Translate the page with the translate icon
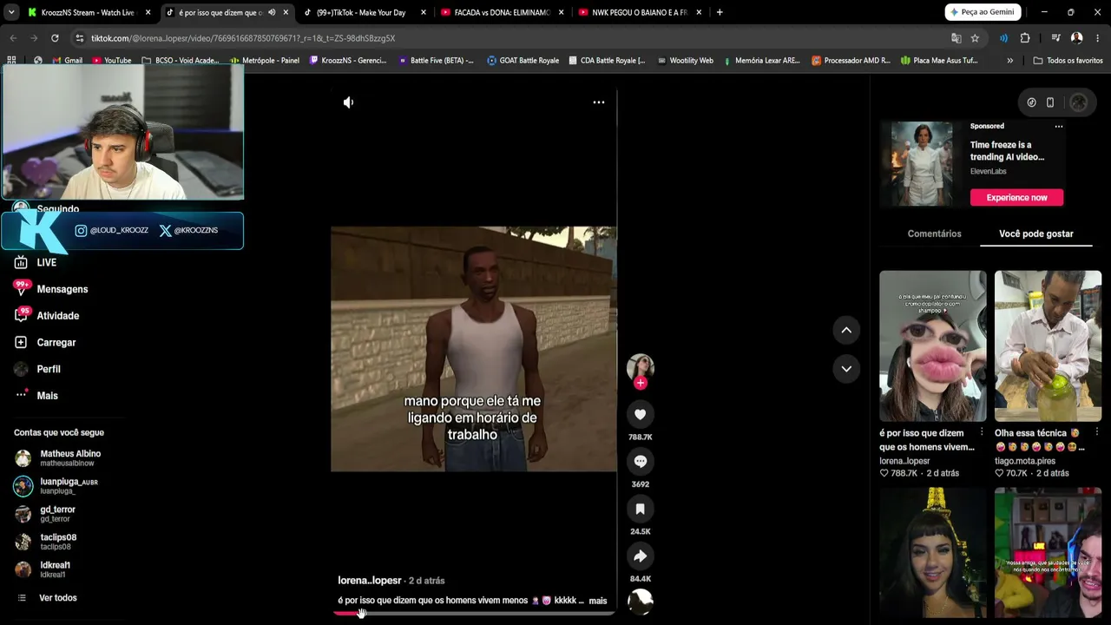This screenshot has height=625, width=1111. [x=956, y=38]
